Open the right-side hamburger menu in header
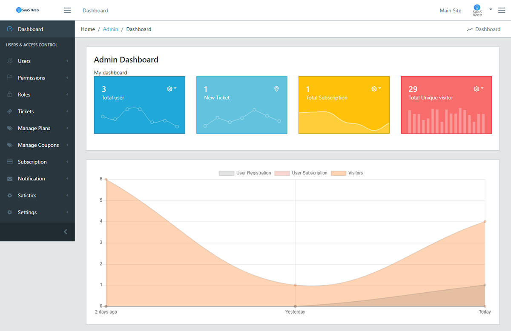The image size is (511, 331). pyautogui.click(x=501, y=10)
